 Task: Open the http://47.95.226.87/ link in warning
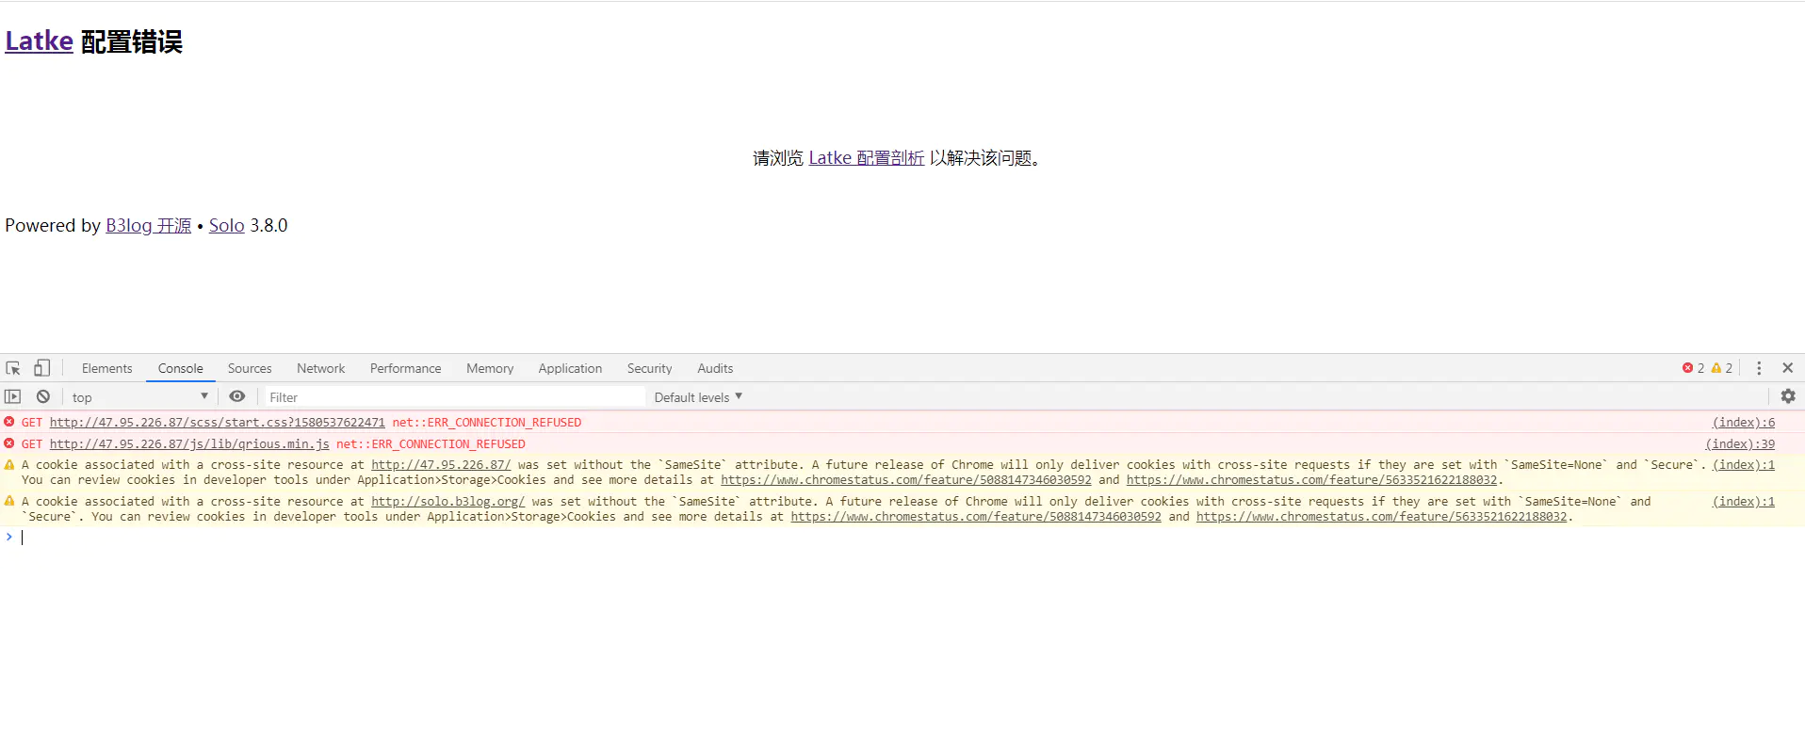point(441,465)
